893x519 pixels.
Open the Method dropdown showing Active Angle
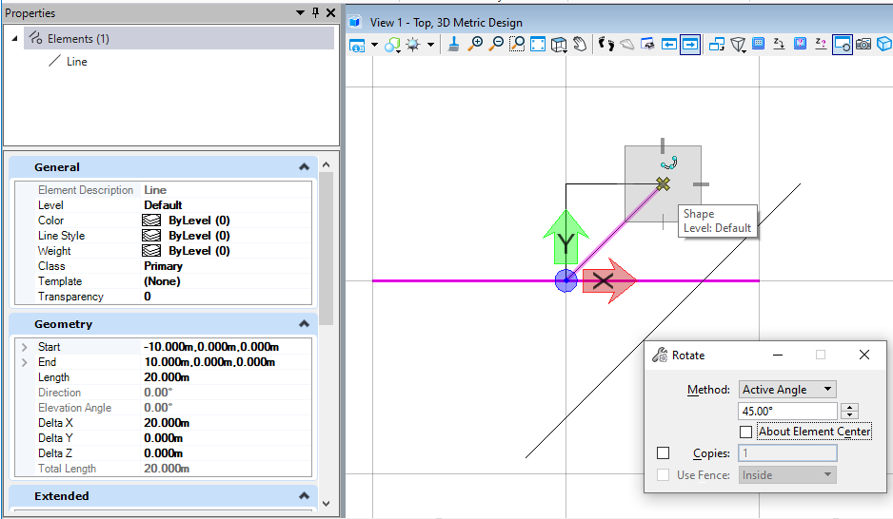[787, 390]
